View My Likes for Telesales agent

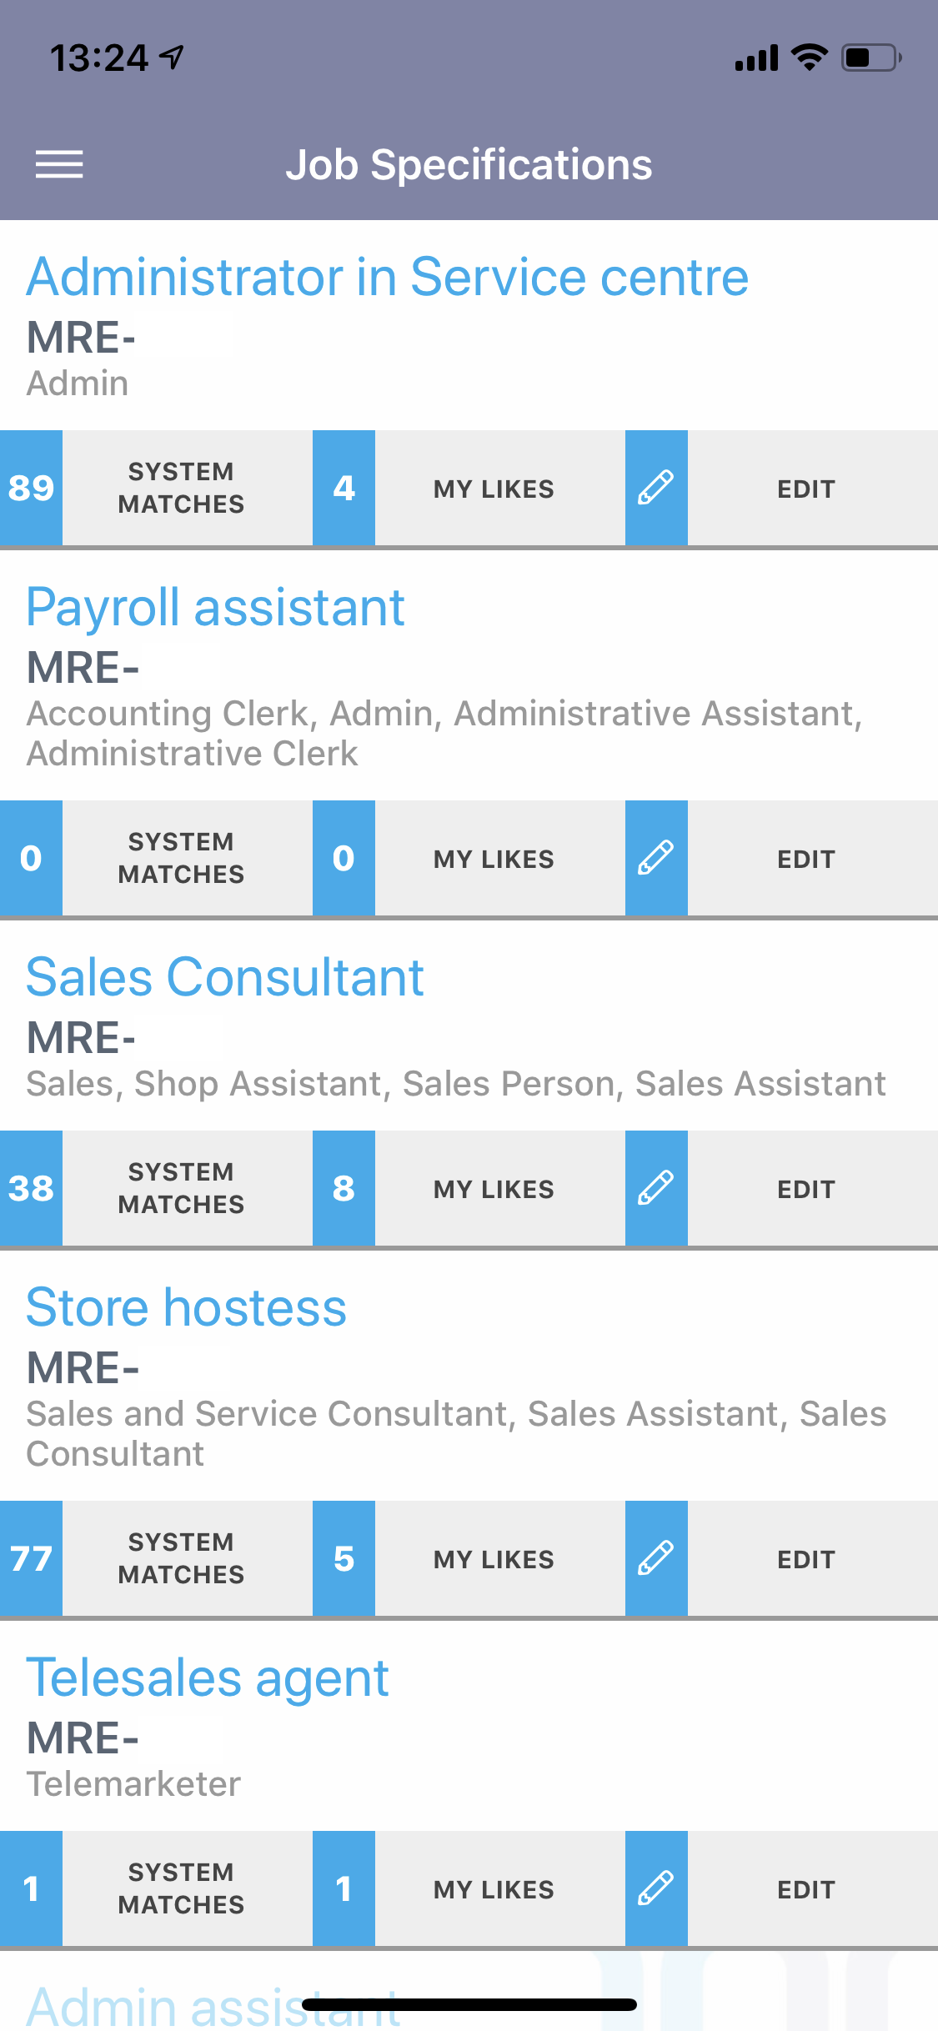click(494, 1889)
